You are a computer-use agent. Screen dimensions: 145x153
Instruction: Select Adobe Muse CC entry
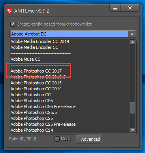coord(25,59)
